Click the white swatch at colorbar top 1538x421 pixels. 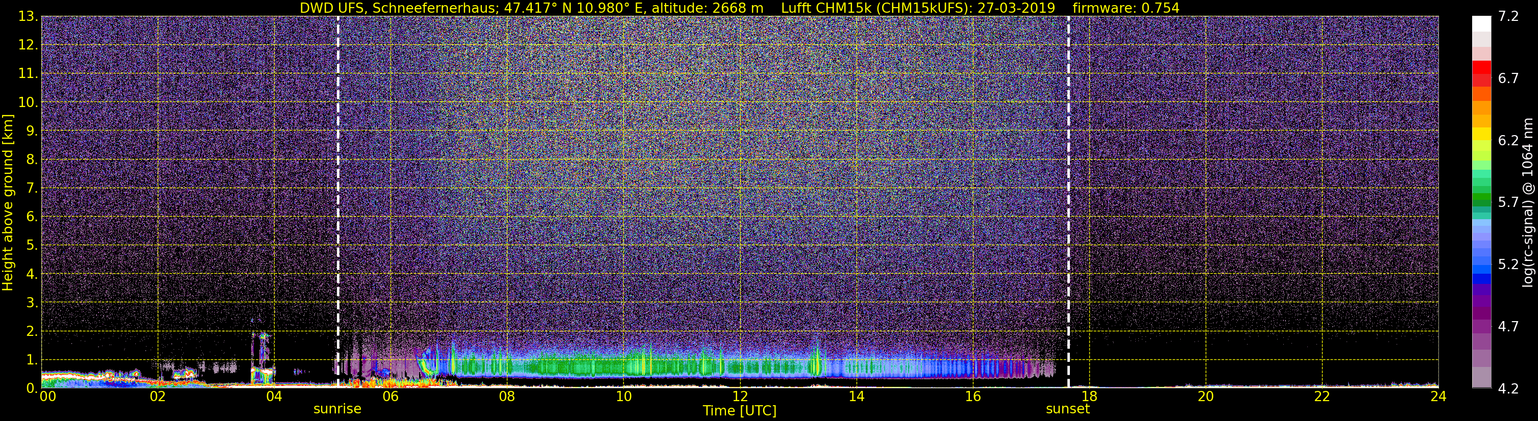pyautogui.click(x=1481, y=23)
